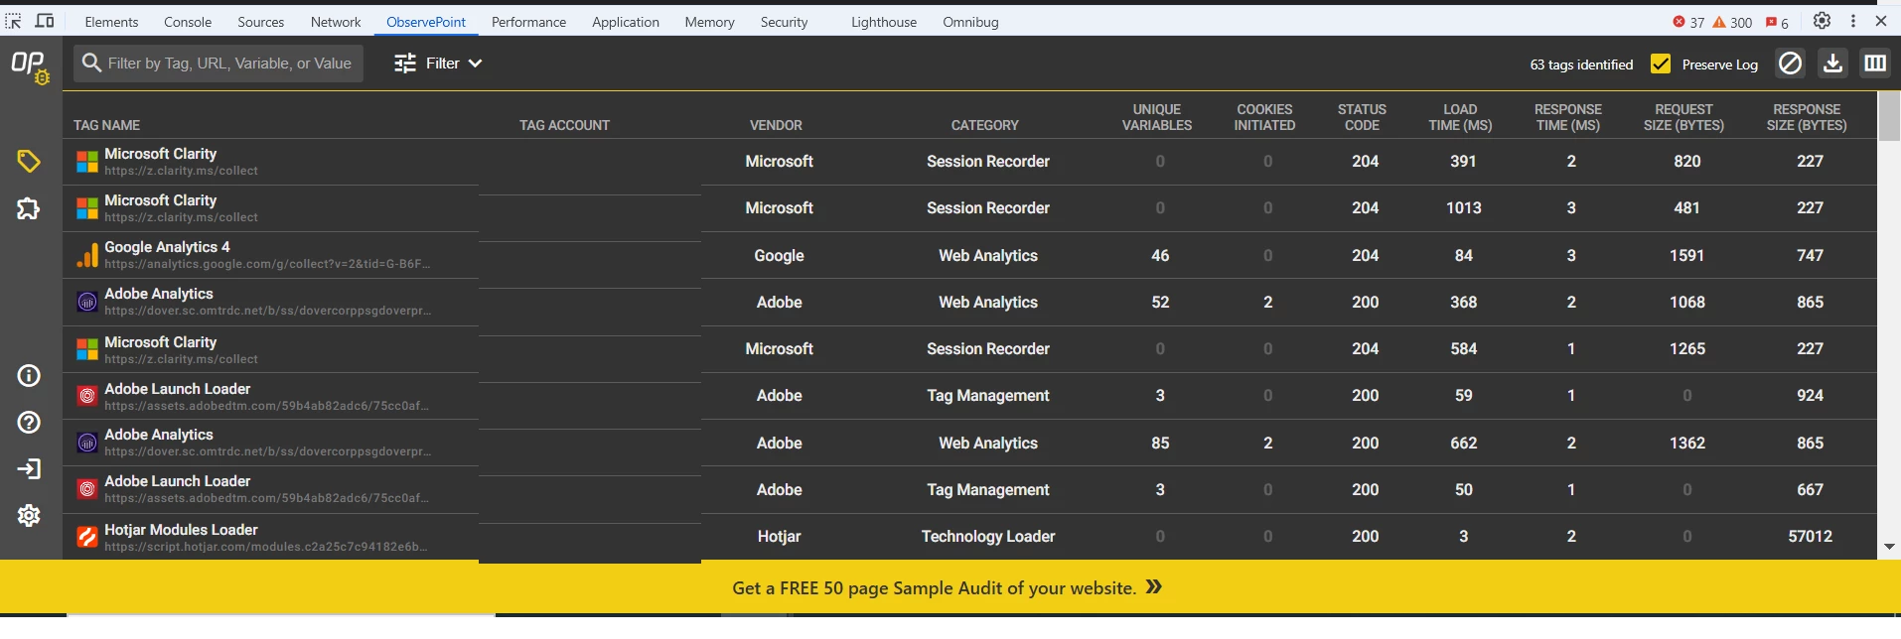Click the Hotjar vendor cell

click(x=779, y=537)
